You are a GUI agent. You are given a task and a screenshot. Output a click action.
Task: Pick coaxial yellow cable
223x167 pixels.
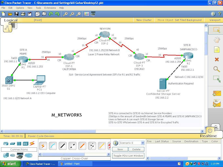(102, 146)
